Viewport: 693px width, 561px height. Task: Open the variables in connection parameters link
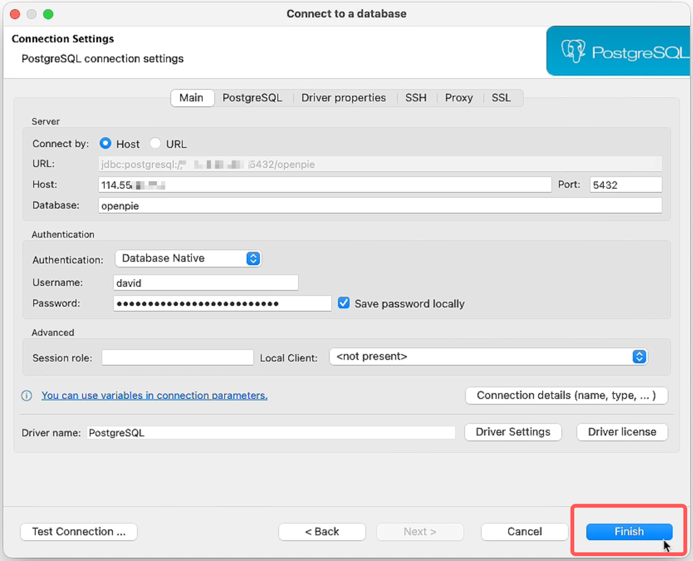coord(154,396)
